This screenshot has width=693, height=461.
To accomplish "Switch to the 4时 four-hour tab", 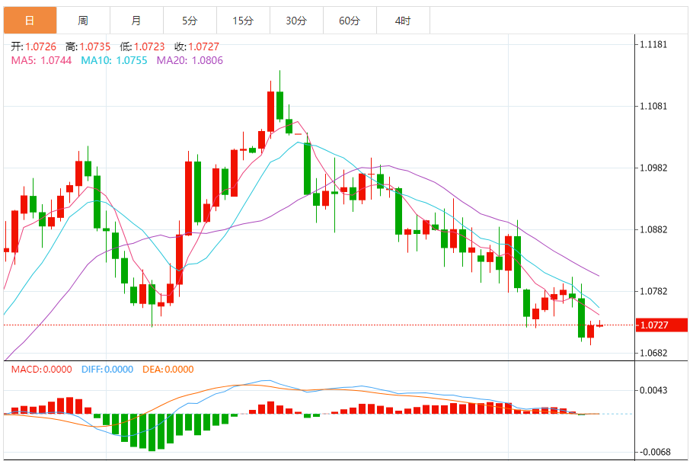I will [x=403, y=21].
